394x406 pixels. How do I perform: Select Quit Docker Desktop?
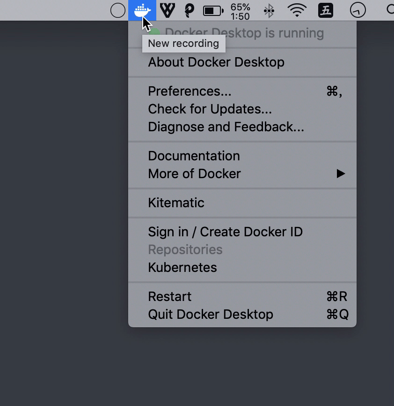(242, 314)
